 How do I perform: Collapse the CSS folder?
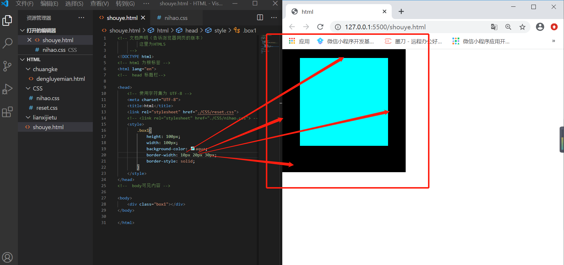tap(28, 88)
